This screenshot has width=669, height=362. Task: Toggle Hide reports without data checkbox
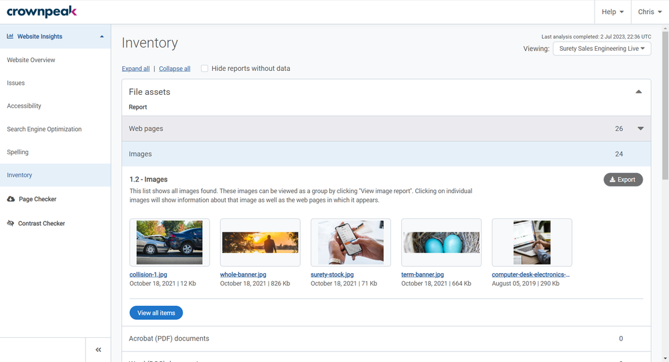(205, 69)
